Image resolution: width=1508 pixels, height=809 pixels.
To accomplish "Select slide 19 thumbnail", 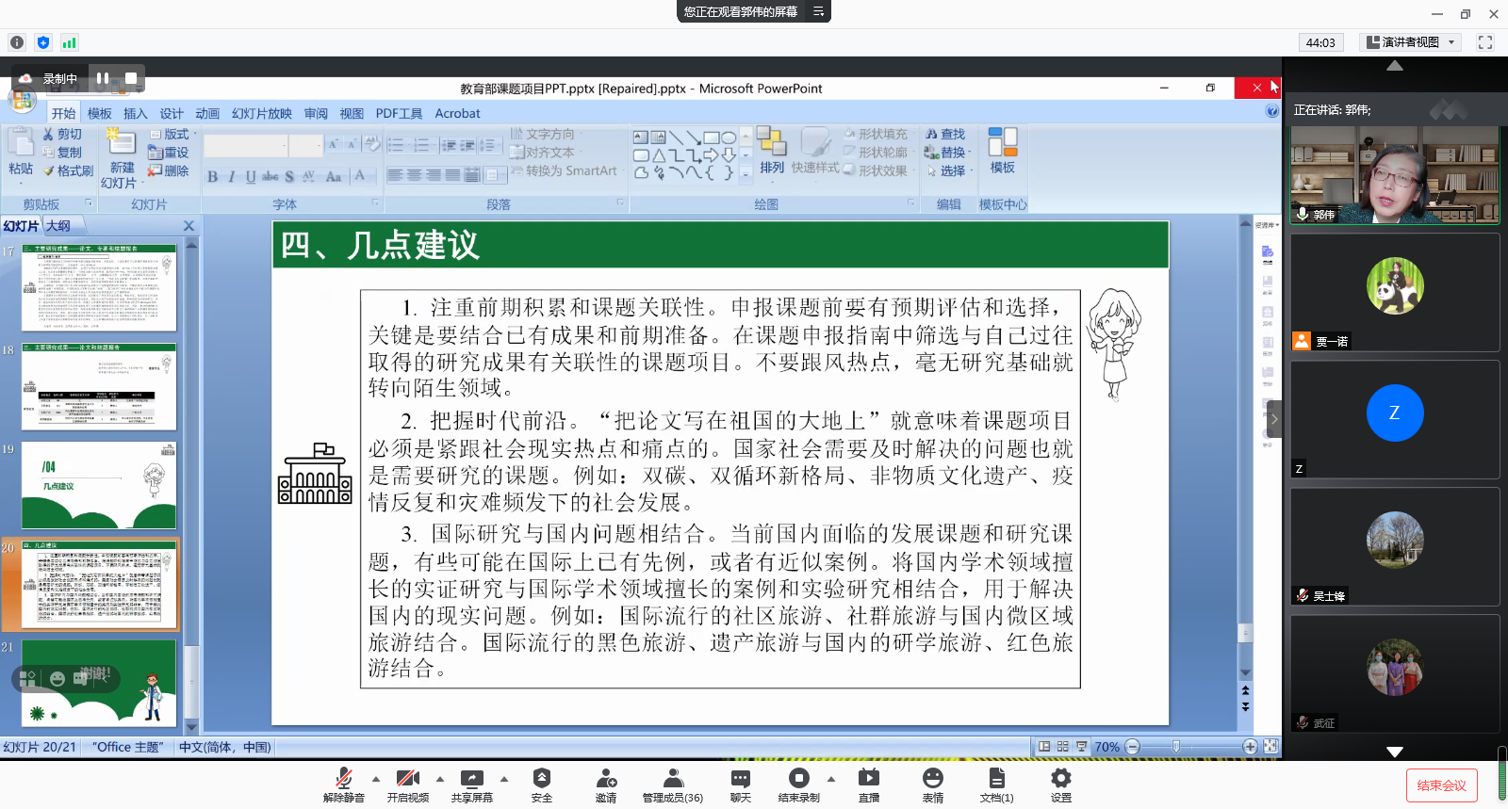I will pos(99,485).
